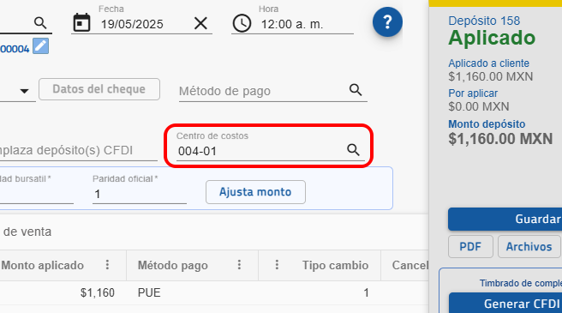Search Método de pago with magnifier icon

point(356,90)
